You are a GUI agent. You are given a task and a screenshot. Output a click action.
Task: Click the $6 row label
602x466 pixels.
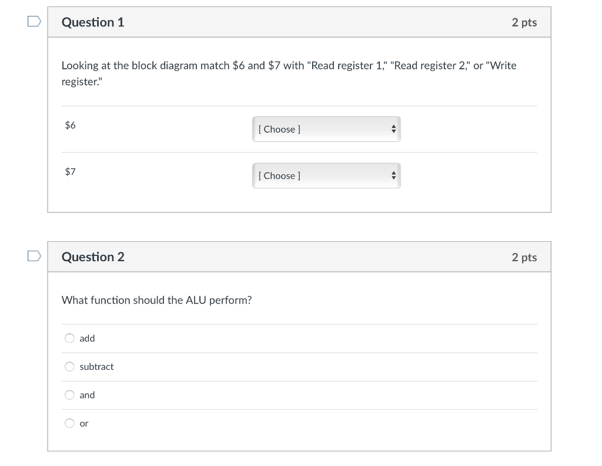point(70,125)
